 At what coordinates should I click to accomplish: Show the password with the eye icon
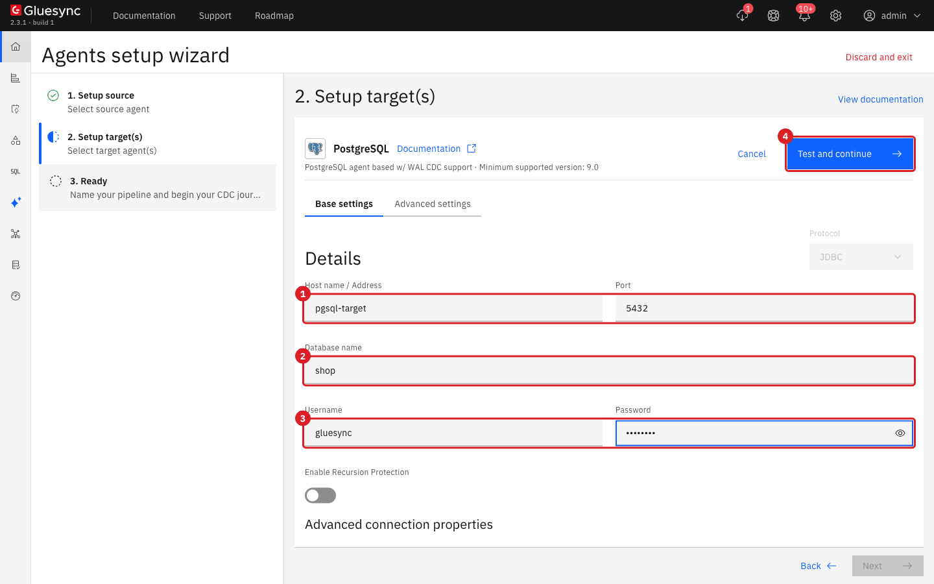900,433
